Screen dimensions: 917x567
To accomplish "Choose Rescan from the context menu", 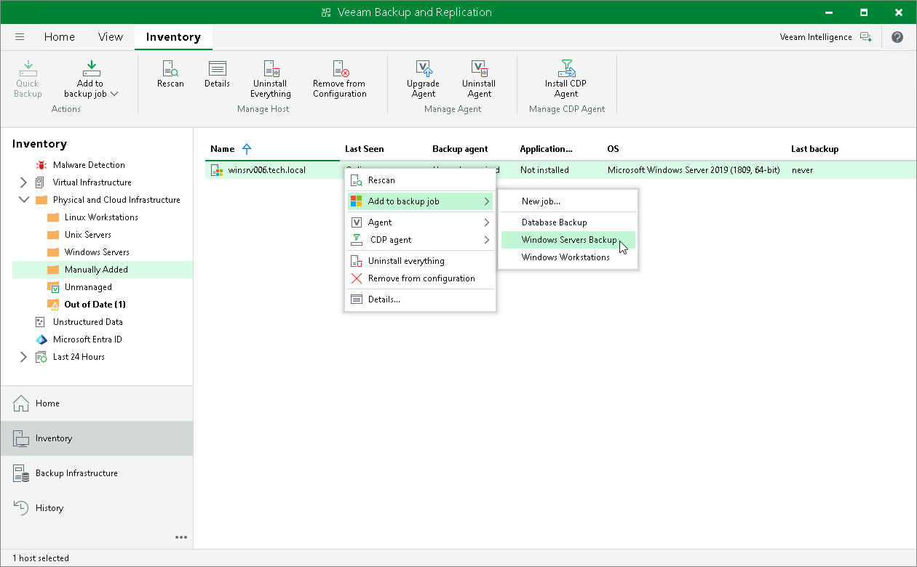I will point(420,180).
